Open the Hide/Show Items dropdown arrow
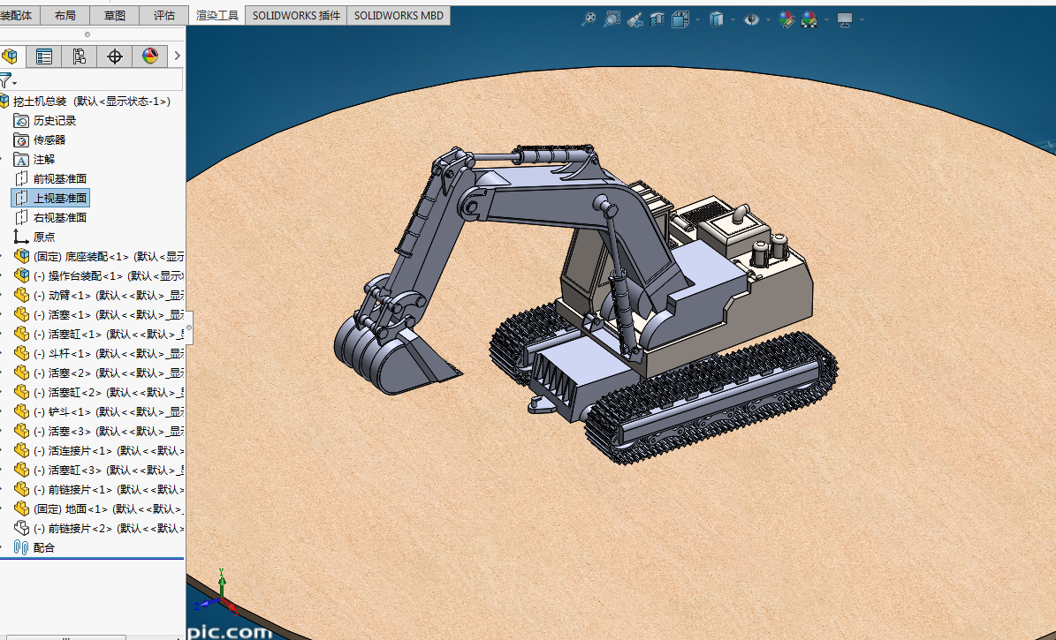This screenshot has height=640, width=1056. pyautogui.click(x=768, y=19)
